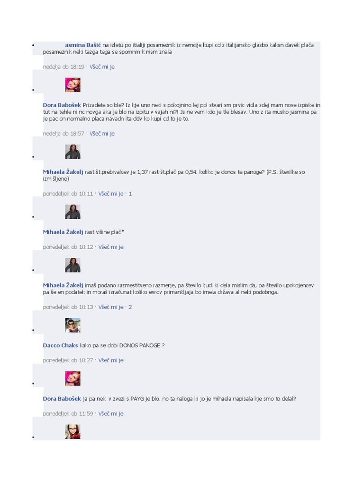The height and width of the screenshot is (486, 364).
Task: Click the avatar above 'imaš podano razmestitveno' comment
Action: pos(73,265)
